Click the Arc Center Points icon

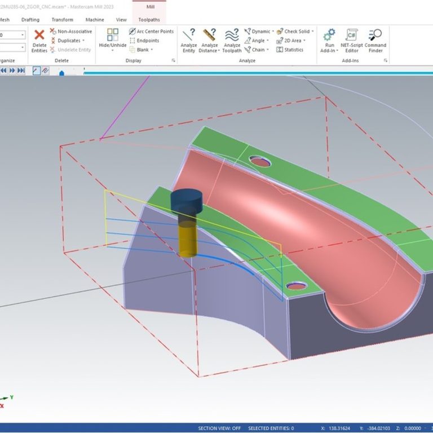(x=132, y=32)
